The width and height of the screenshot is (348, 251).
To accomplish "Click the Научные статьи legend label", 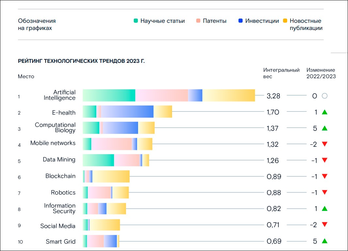I will (x=163, y=21).
